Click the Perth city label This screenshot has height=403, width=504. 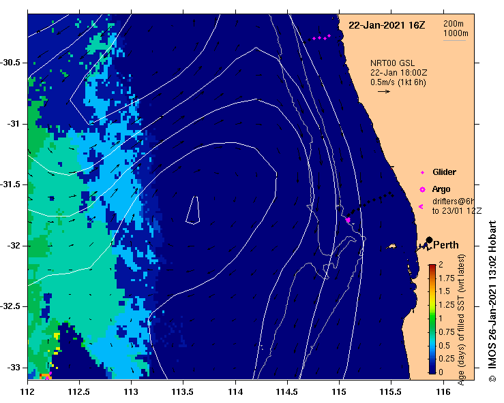click(x=446, y=245)
